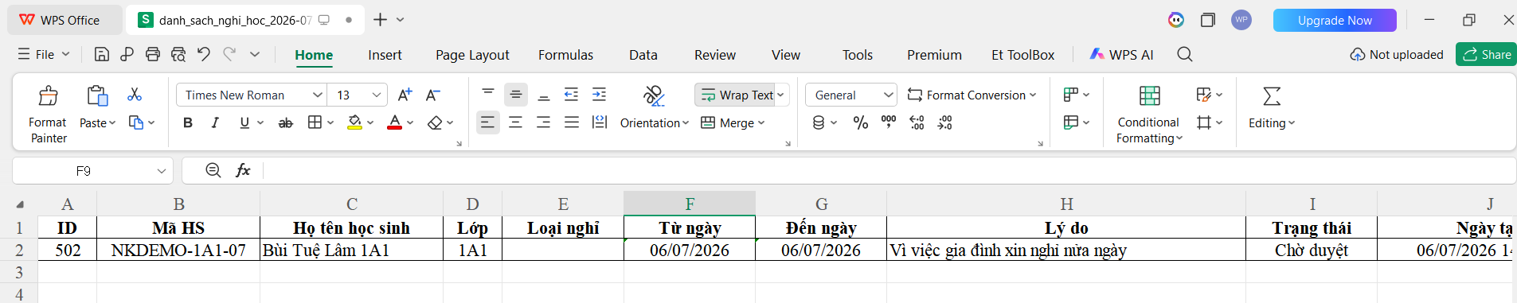Screen dimensions: 1517x303
Task: Click the Justify alignment icon
Action: pos(572,122)
